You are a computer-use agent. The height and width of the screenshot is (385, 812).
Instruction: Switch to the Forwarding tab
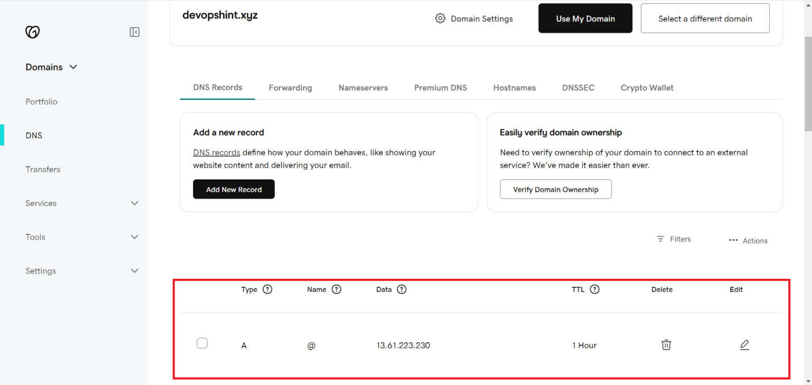point(290,88)
